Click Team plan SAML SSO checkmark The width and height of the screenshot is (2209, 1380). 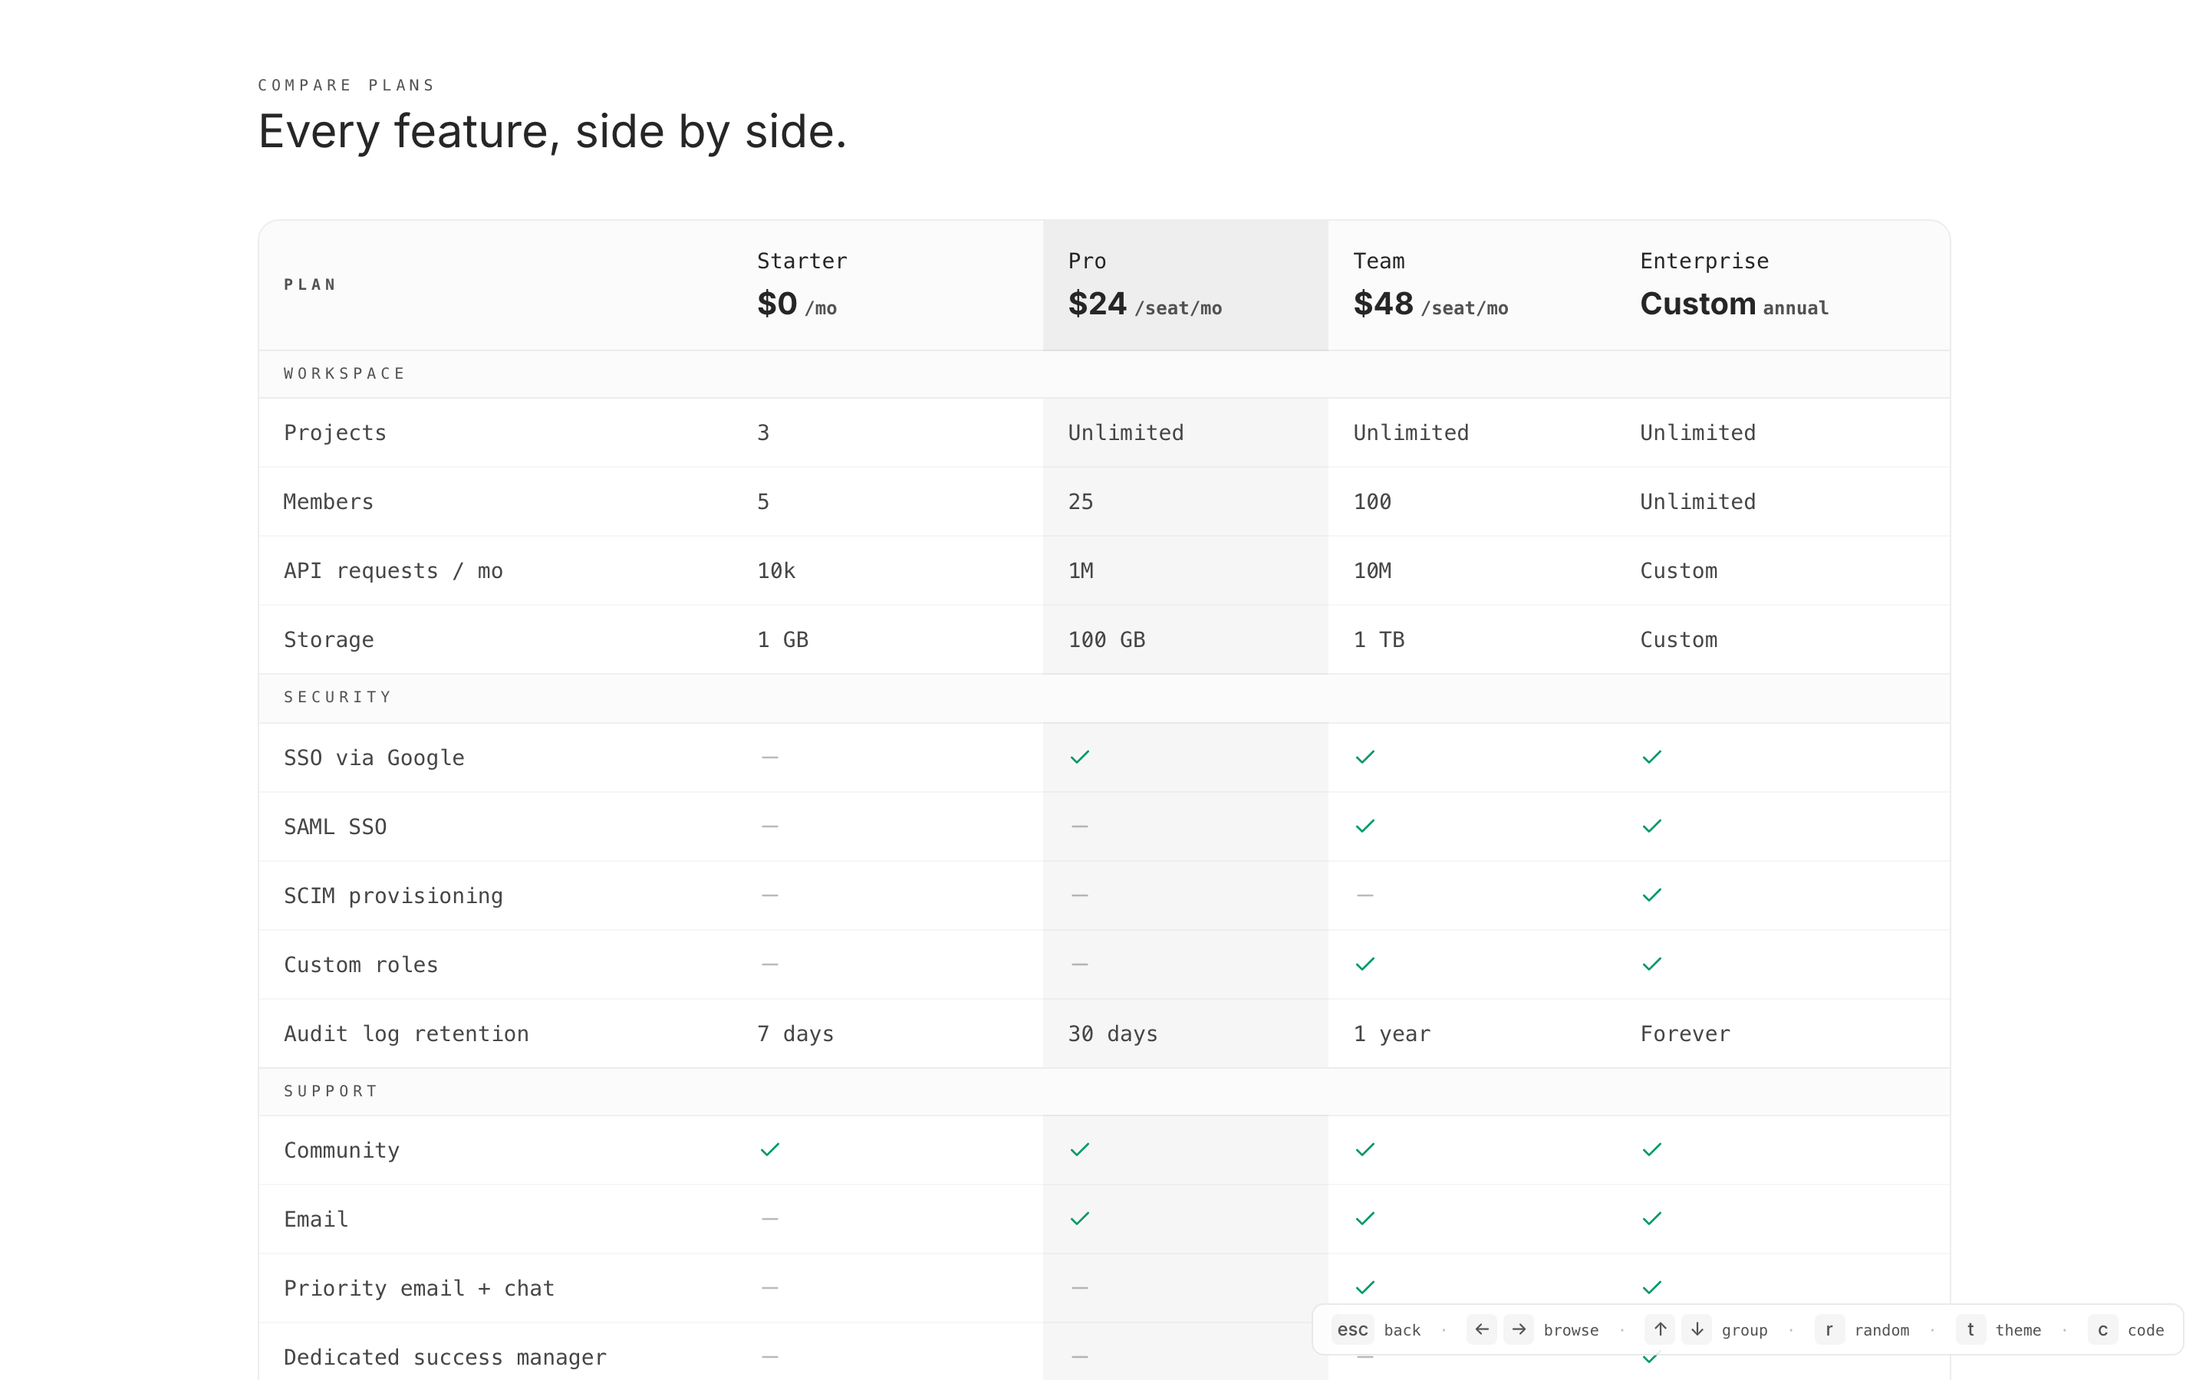(x=1365, y=826)
